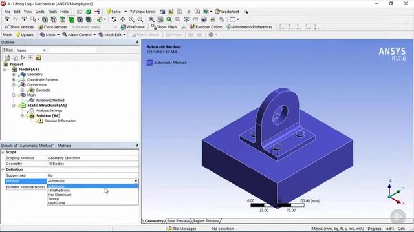Open the File menu
This screenshot has width=414, height=232.
7,12
